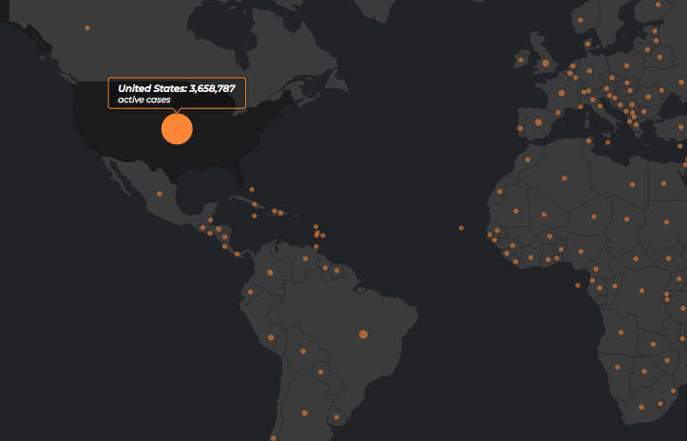Select the Sudan case marker
The height and width of the screenshot is (441, 687).
tap(666, 222)
